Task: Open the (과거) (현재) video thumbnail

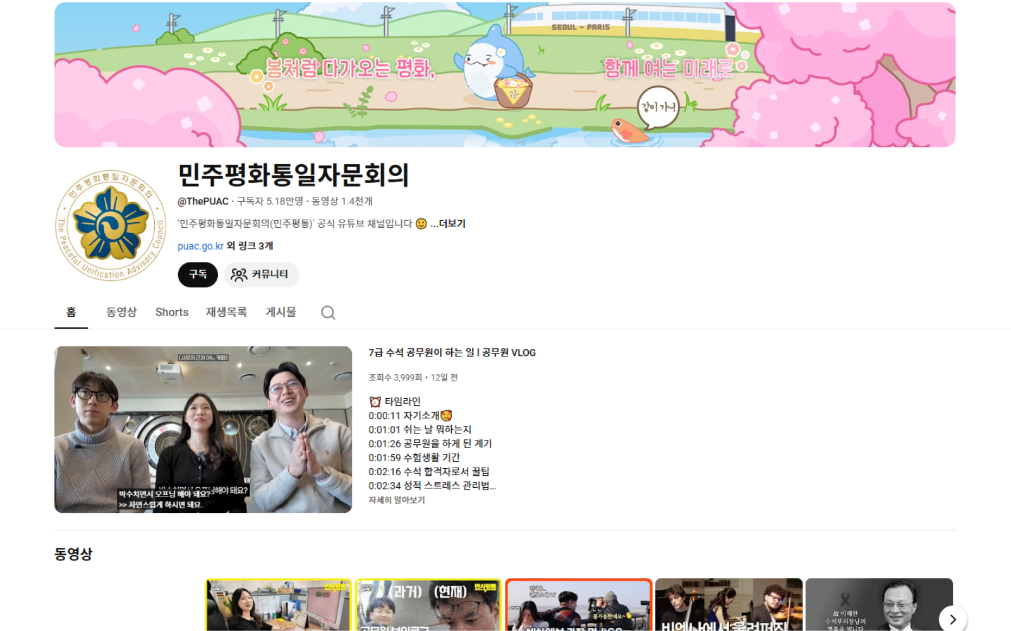Action: [428, 604]
